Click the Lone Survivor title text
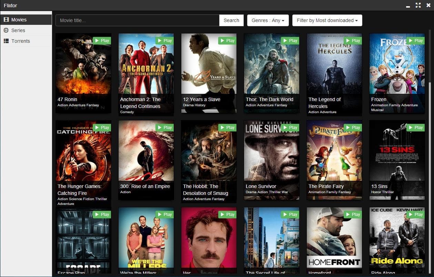The height and width of the screenshot is (277, 434). click(x=261, y=186)
